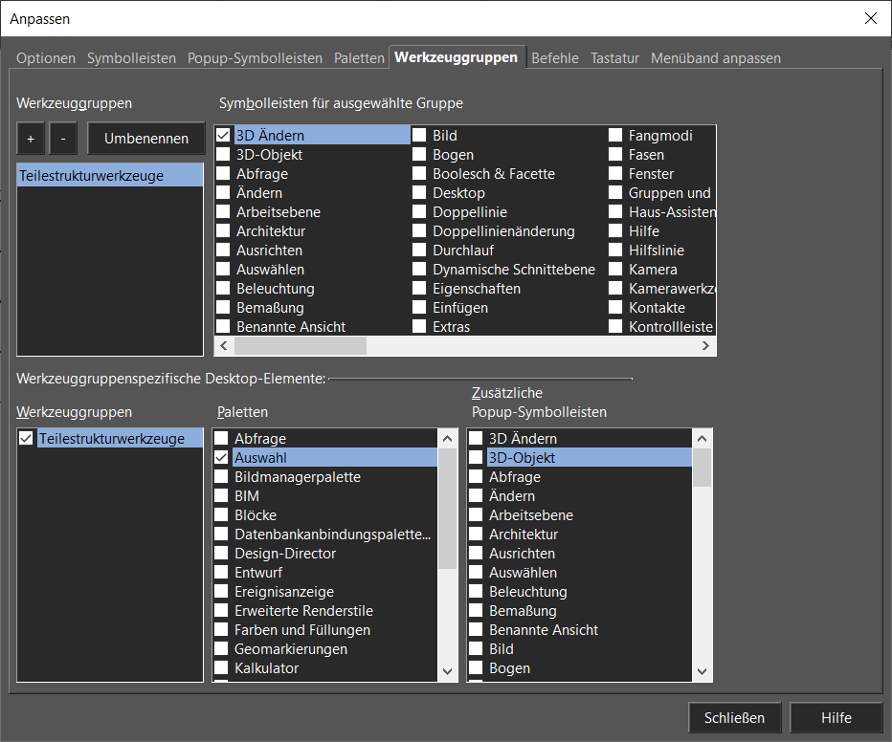Uncheck the 3D Ändern checkbox
Image resolution: width=892 pixels, height=742 pixels.
tap(223, 136)
